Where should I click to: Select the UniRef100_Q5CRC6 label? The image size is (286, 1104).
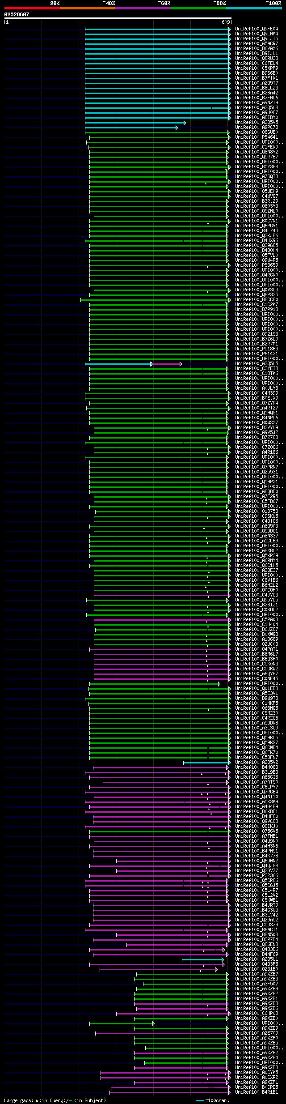(257, 881)
